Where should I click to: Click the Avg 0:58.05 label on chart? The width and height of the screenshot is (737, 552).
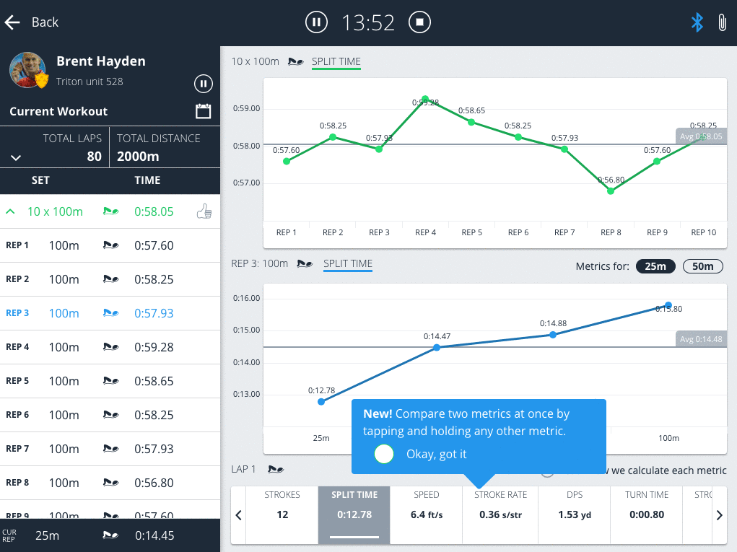702,136
